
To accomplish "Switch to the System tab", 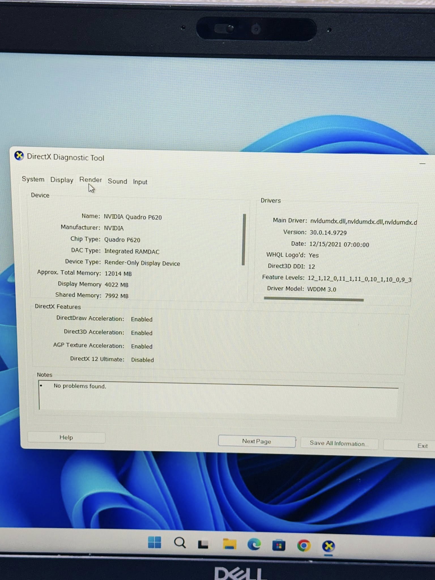I will click(33, 179).
